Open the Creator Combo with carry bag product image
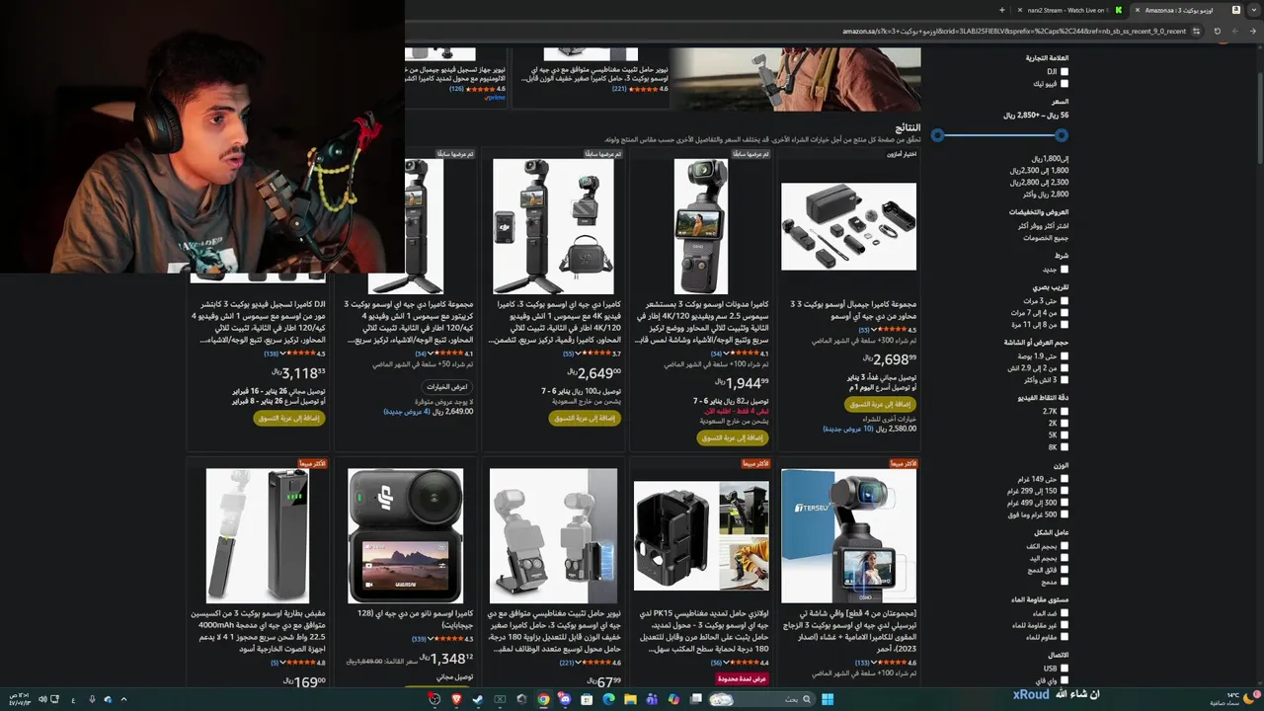Viewport: 1264px width, 711px height. coord(553,226)
